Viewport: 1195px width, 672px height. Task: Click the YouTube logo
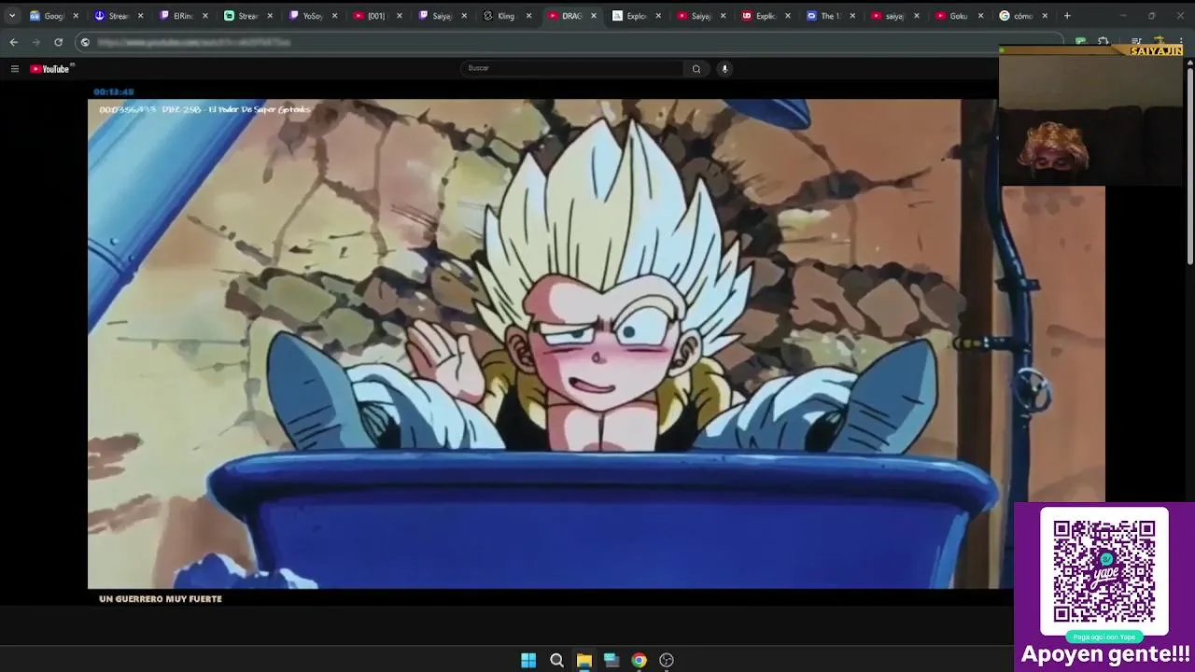point(50,68)
